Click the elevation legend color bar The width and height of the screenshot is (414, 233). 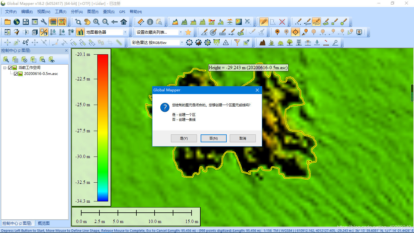tap(103, 128)
